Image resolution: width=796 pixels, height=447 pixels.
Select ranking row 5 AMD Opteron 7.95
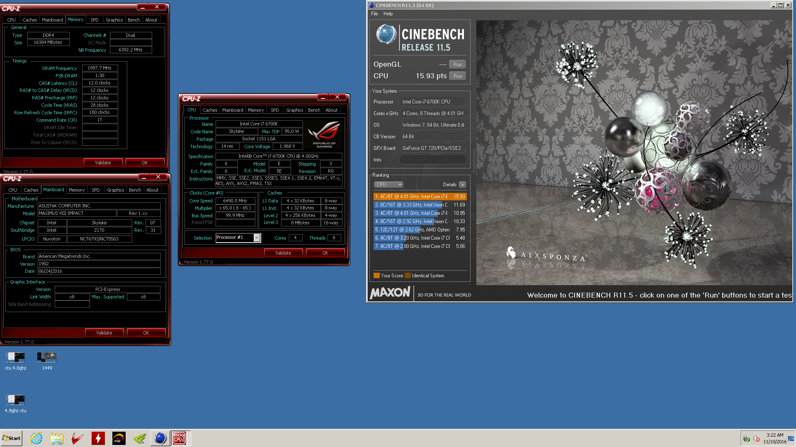pos(420,230)
